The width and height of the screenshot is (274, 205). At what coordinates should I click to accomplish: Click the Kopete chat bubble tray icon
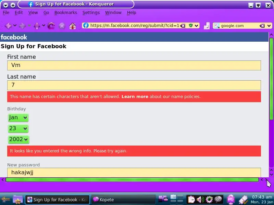click(x=218, y=200)
